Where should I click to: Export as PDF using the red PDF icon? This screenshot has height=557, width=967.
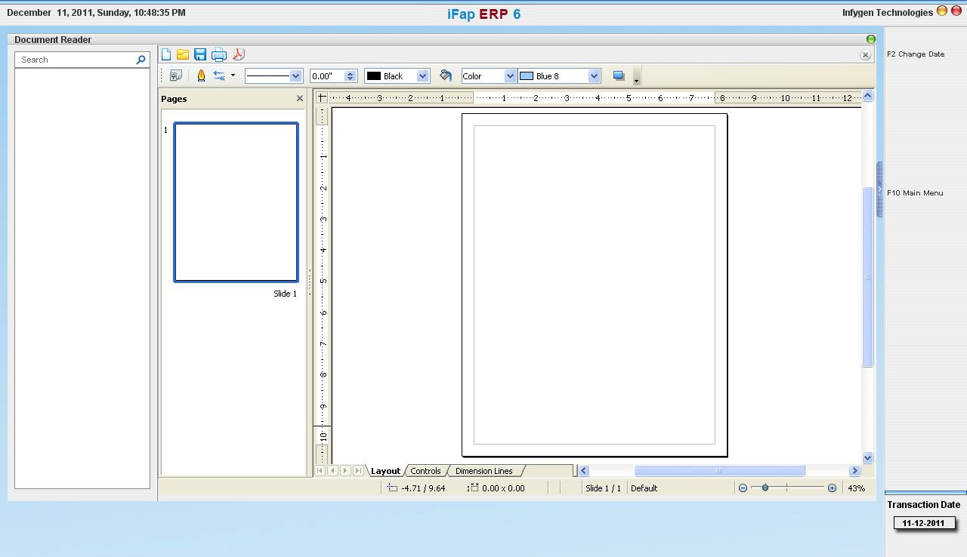[x=238, y=54]
